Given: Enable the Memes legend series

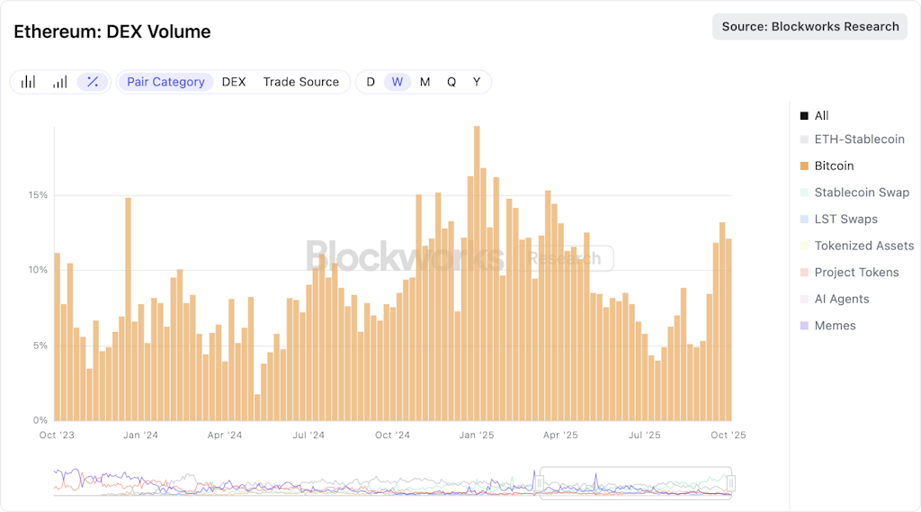Looking at the screenshot, I should pos(827,326).
